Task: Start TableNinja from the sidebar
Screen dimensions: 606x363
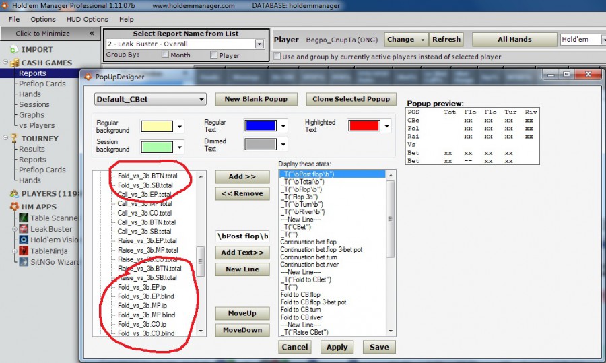Action: [x=24, y=251]
